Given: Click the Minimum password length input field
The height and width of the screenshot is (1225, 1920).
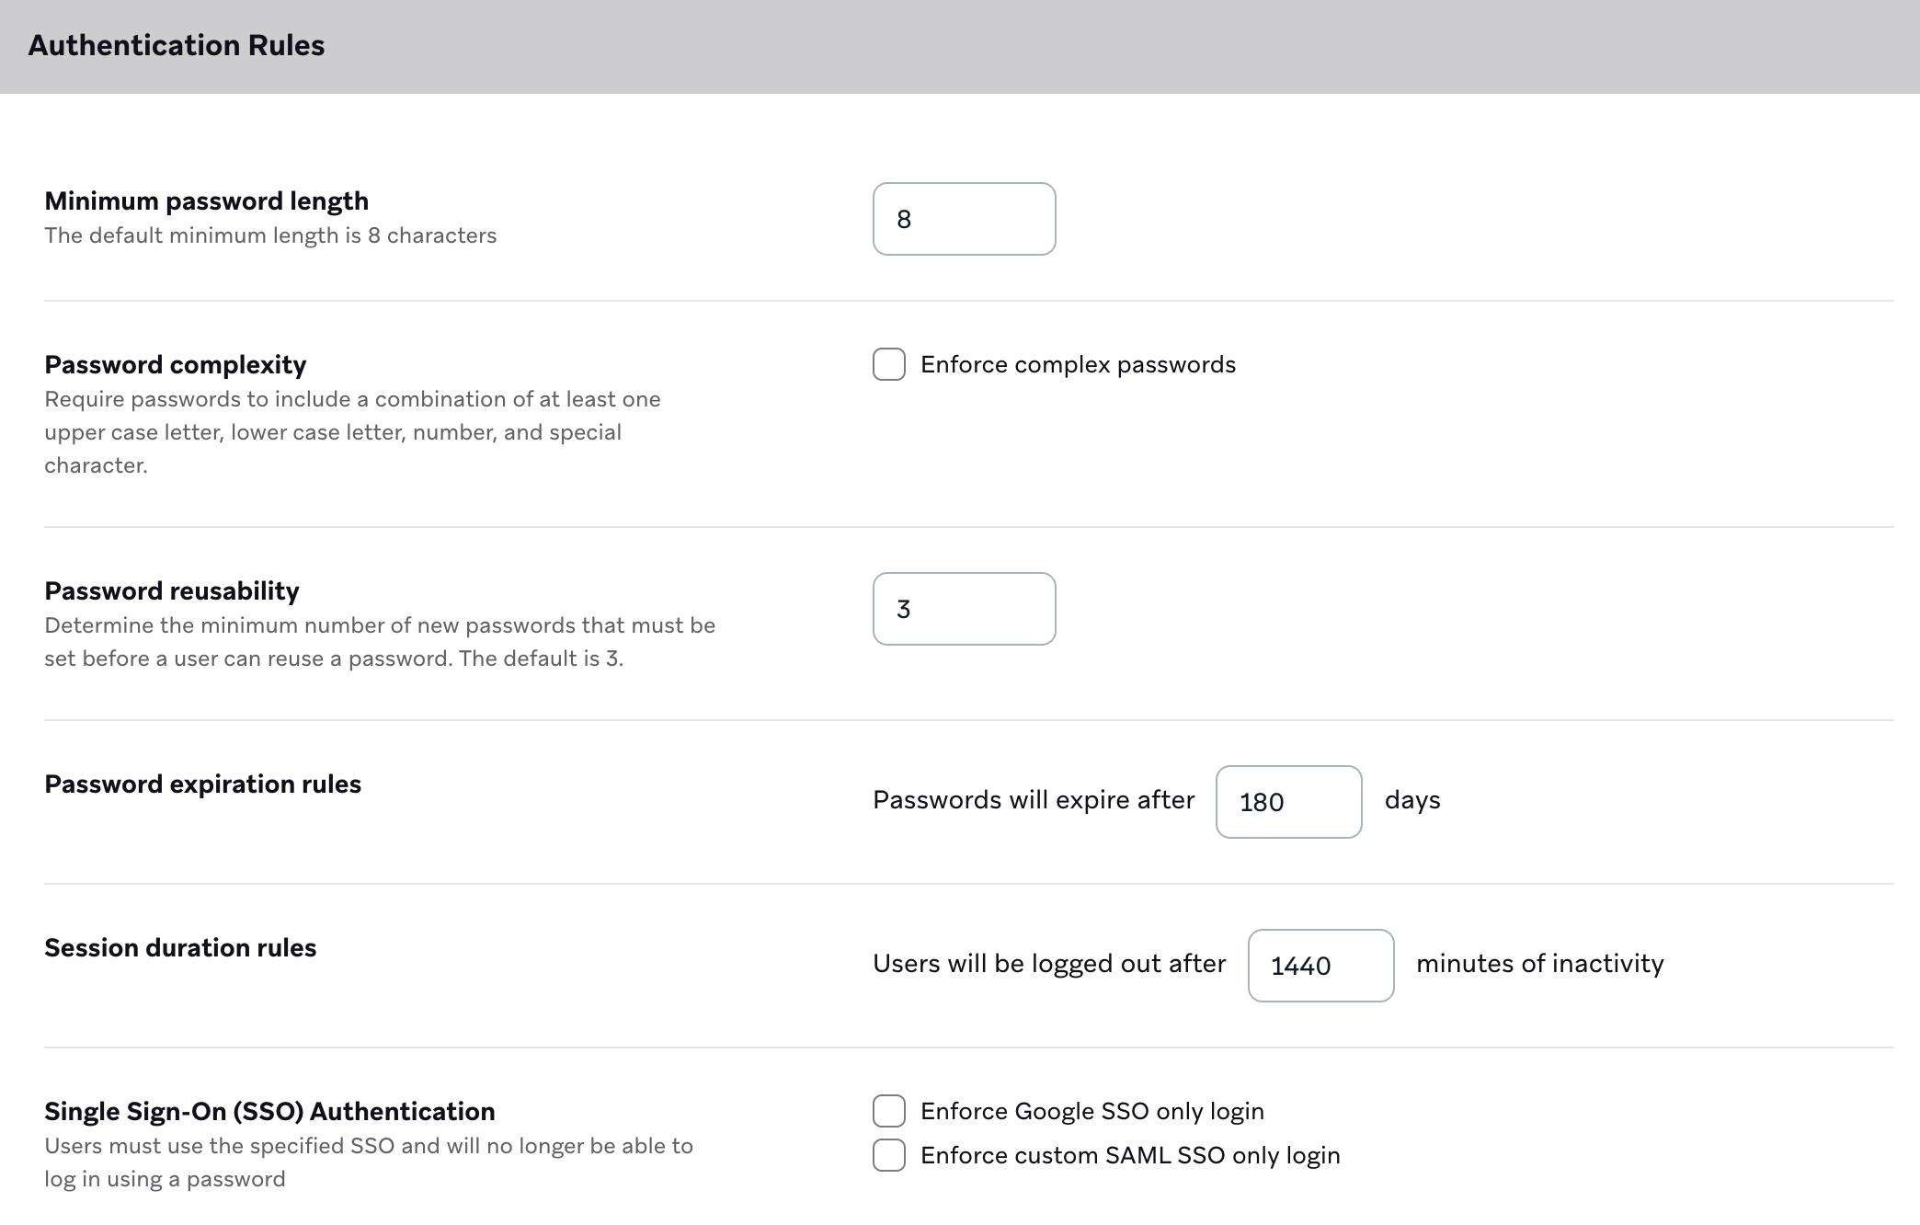Looking at the screenshot, I should tap(964, 219).
